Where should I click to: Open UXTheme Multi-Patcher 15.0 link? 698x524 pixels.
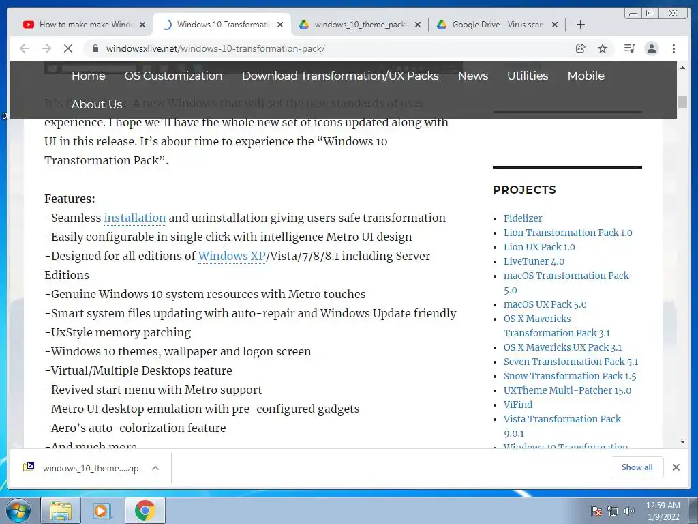pos(567,390)
